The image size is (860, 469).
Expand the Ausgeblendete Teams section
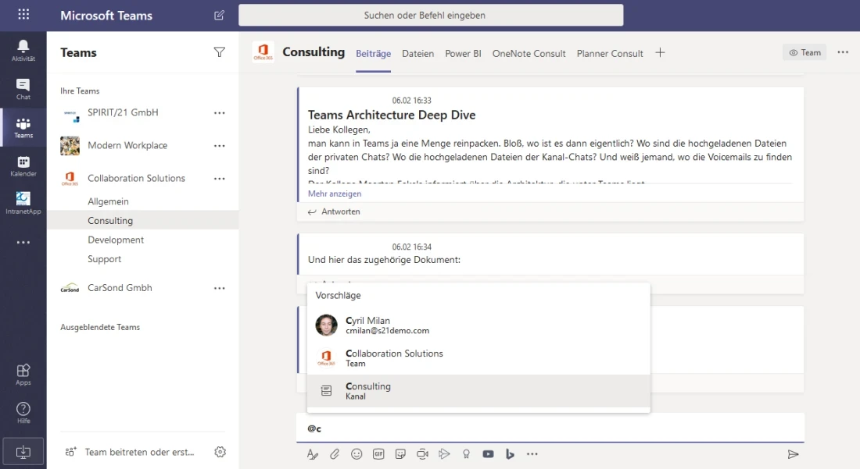pyautogui.click(x=100, y=327)
